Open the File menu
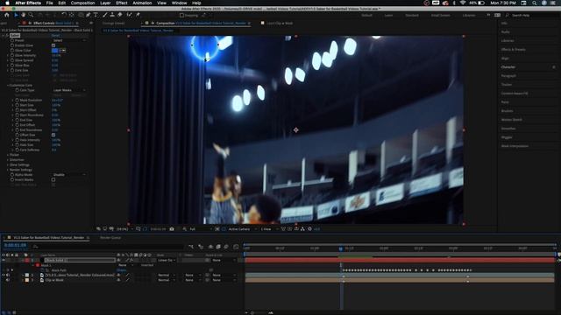 coord(49,3)
